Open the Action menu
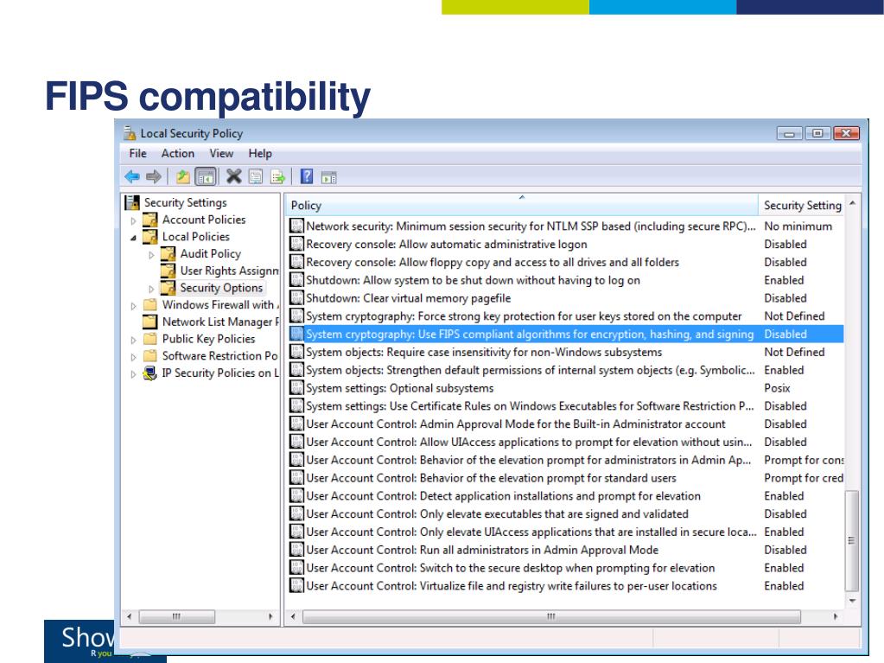This screenshot has width=884, height=663. coord(178,153)
